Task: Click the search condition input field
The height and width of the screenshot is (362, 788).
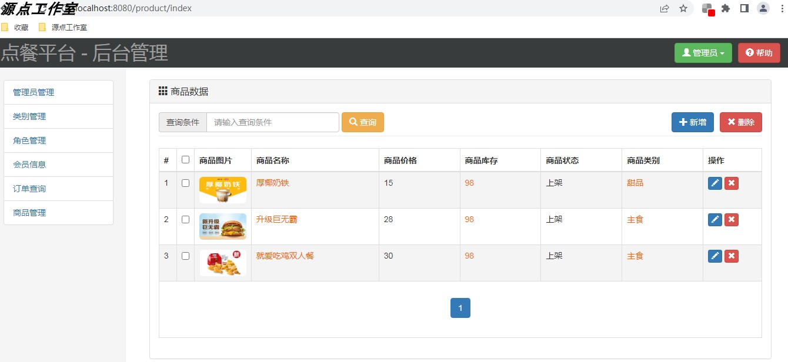Action: click(272, 122)
